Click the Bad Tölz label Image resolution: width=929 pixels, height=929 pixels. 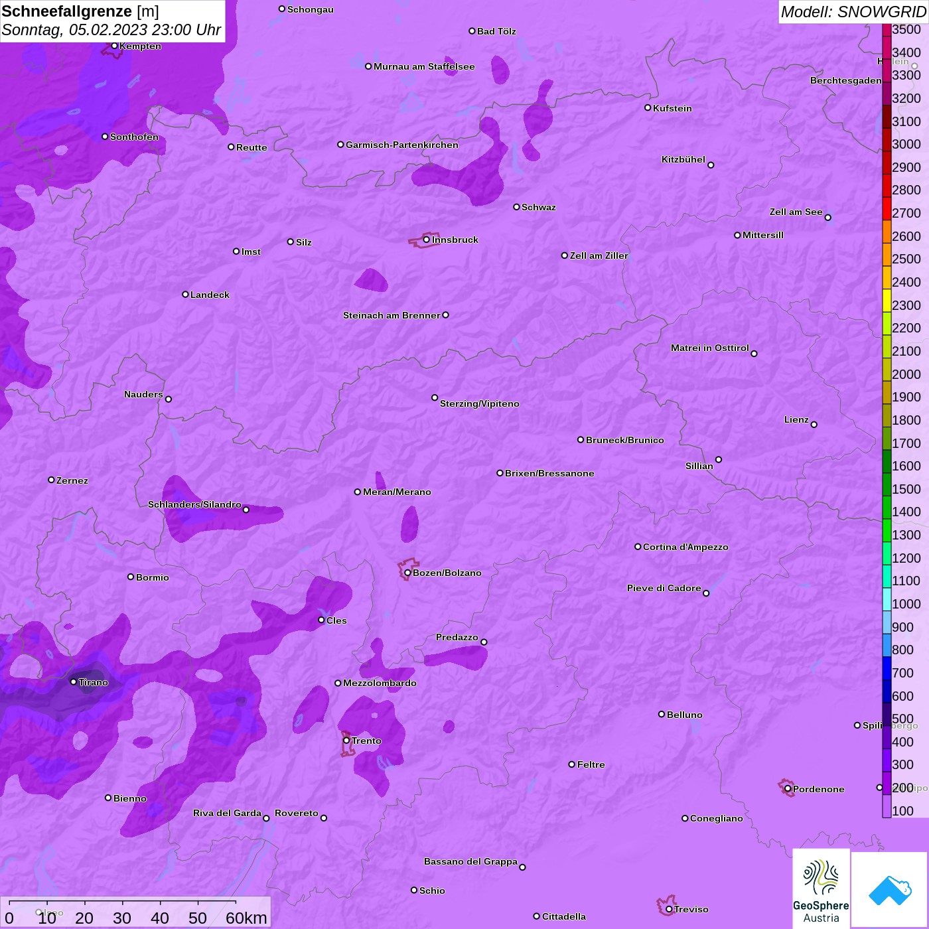496,31
